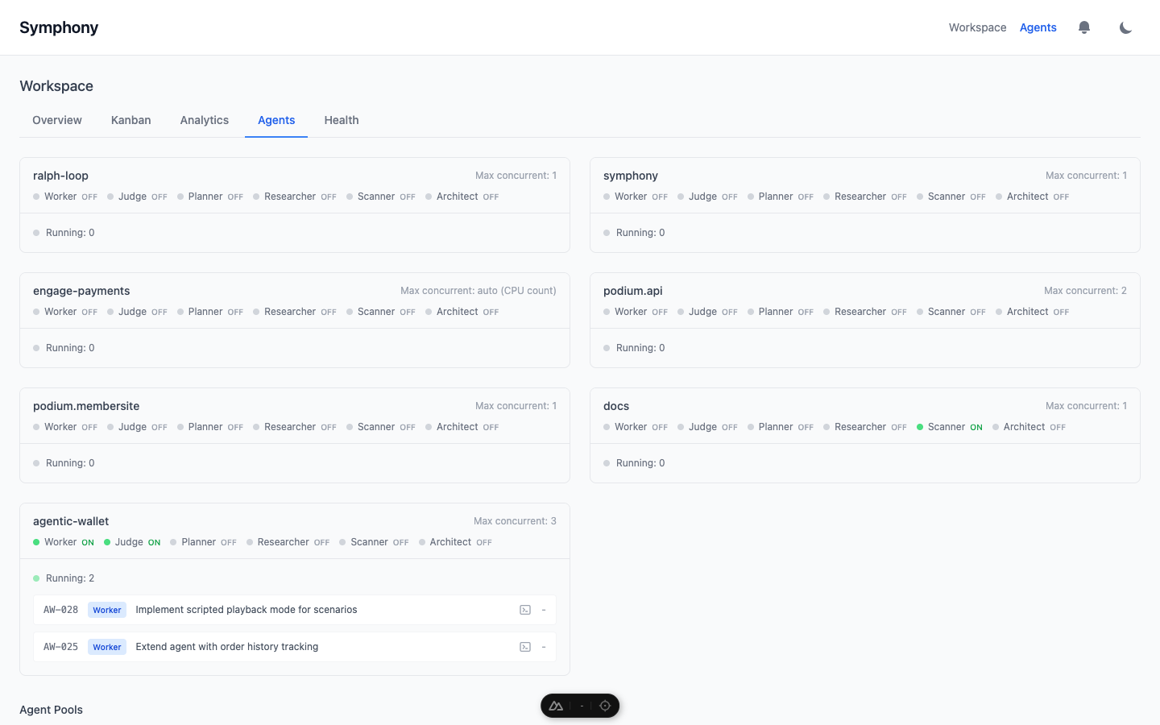Viewport: 1160px width, 725px height.
Task: Click the crosshair icon in the floating bar
Action: [605, 705]
